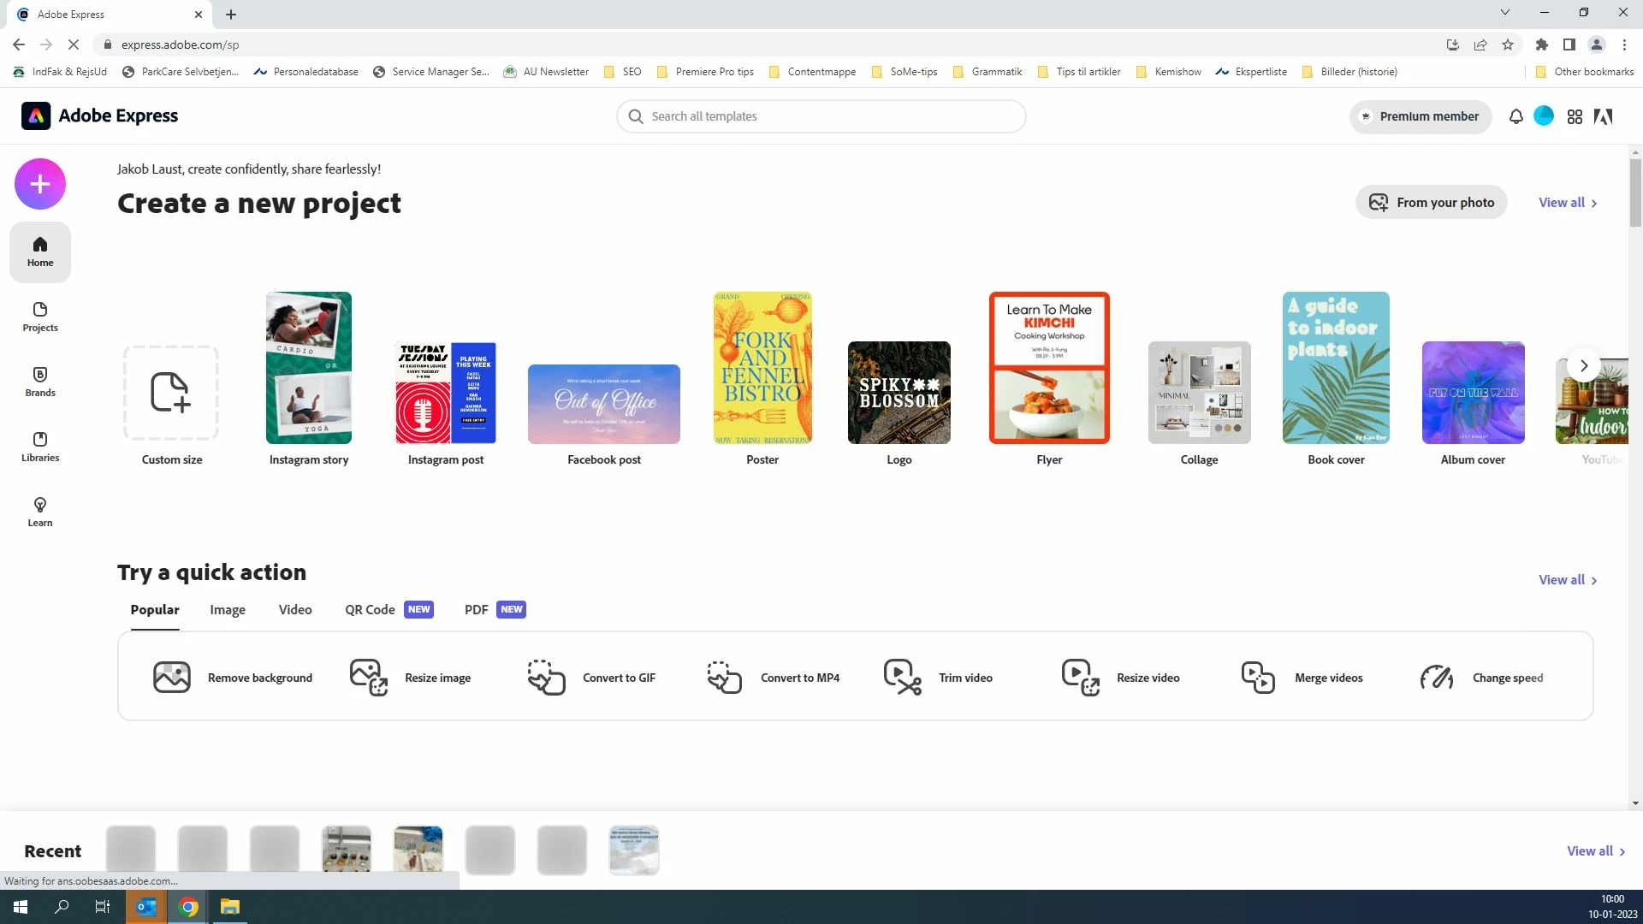Click the Convert to GIF action
This screenshot has width=1643, height=924.
pos(591,678)
